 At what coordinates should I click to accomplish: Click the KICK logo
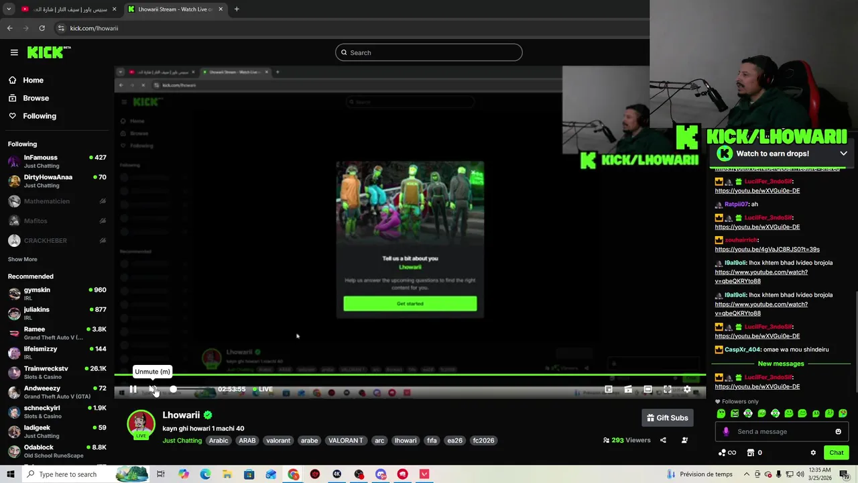49,52
